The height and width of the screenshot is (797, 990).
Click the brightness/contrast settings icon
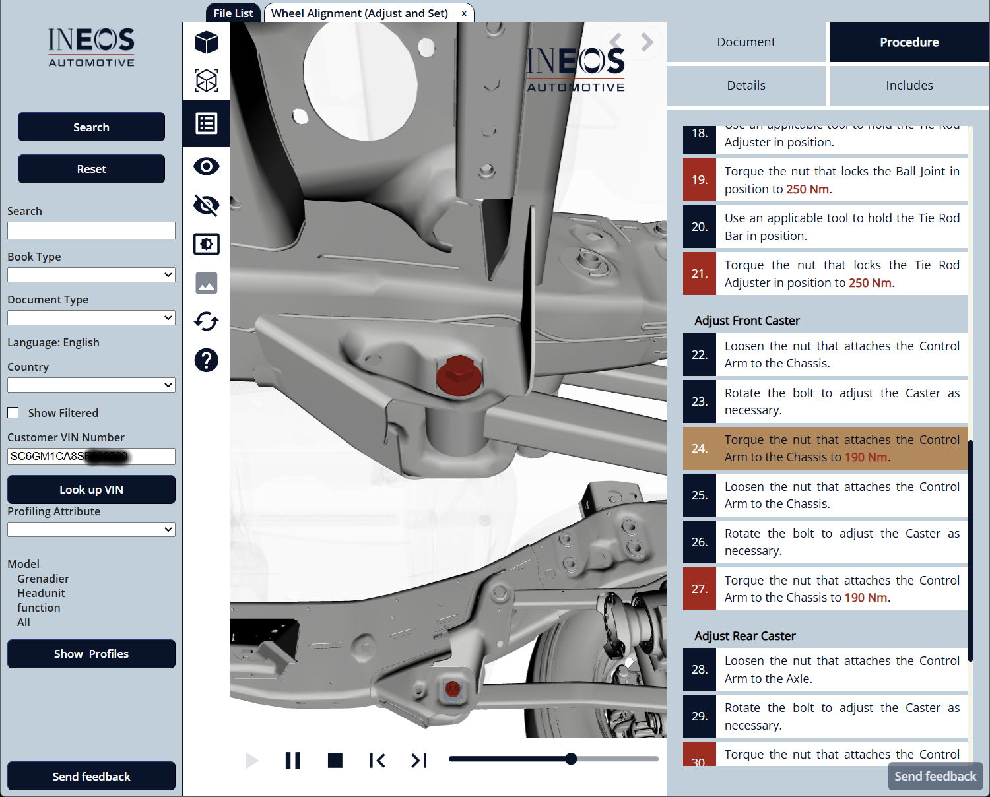tap(207, 244)
